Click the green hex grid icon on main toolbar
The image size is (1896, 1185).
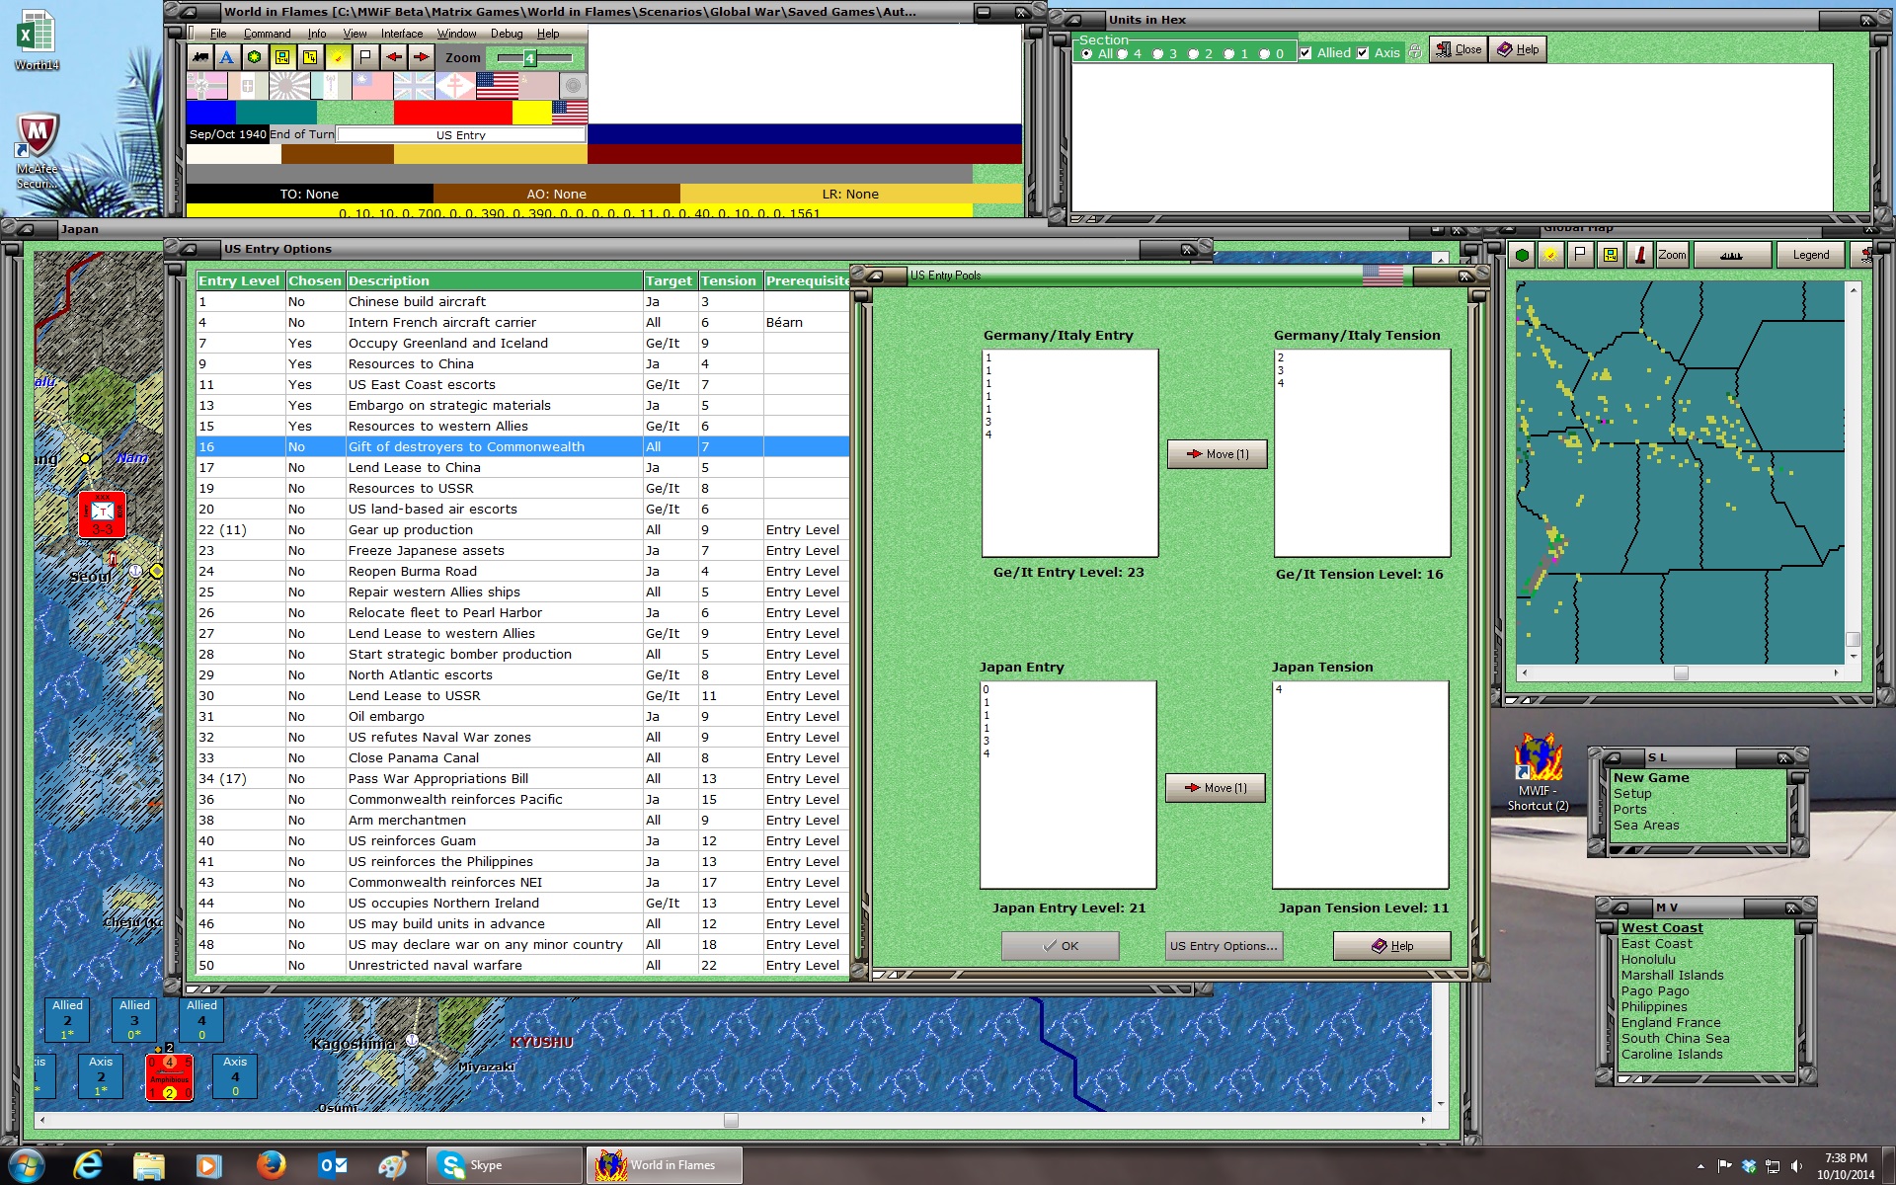pyautogui.click(x=255, y=57)
